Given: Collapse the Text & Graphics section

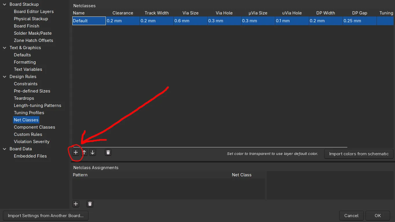Looking at the screenshot, I should (x=4, y=48).
